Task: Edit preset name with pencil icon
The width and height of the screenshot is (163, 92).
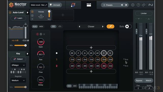Action: (46, 5)
